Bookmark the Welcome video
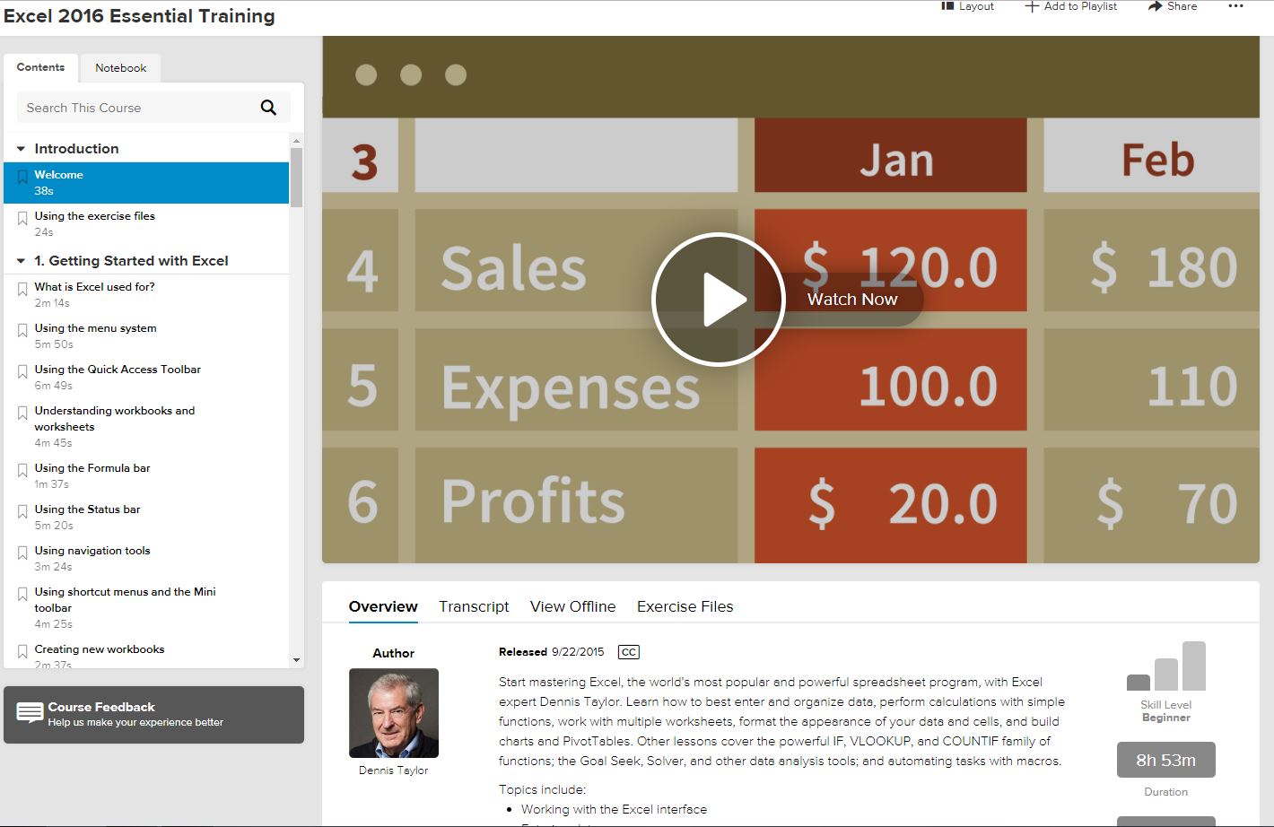The image size is (1274, 827). (22, 178)
